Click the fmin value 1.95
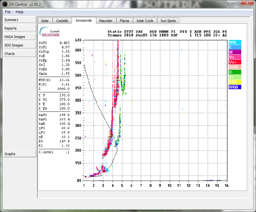 coord(66,74)
